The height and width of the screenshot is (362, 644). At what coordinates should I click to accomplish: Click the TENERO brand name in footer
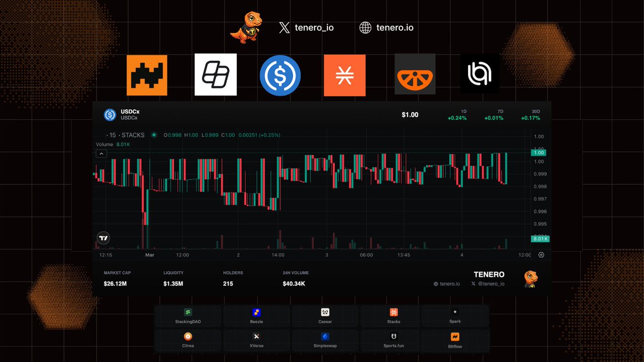point(489,275)
